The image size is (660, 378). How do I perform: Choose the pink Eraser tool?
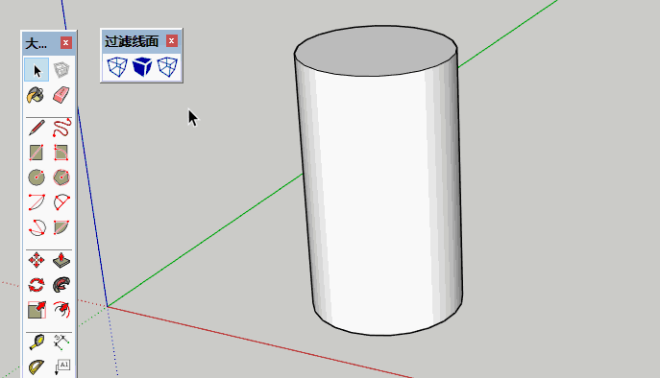coord(61,95)
